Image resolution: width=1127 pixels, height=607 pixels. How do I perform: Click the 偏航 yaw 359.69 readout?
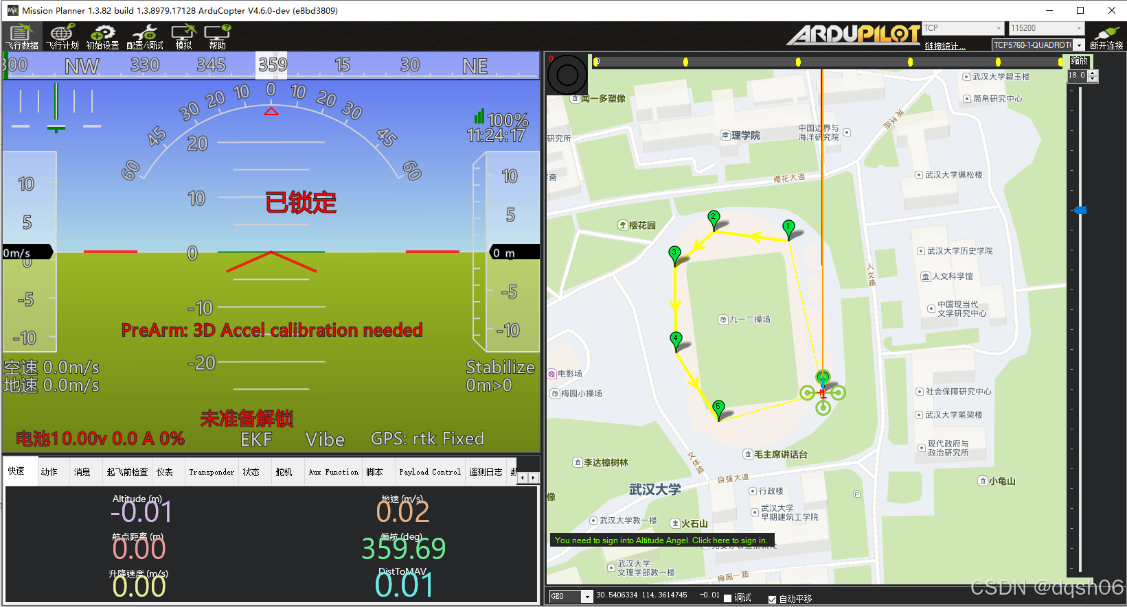(404, 549)
